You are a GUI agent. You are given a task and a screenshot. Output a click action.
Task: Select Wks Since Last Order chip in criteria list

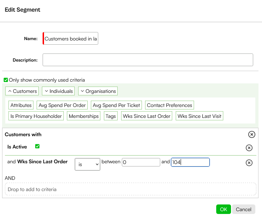(146, 116)
